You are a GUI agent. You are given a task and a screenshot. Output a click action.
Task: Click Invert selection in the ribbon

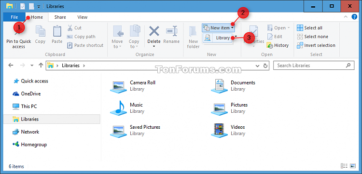coord(316,45)
